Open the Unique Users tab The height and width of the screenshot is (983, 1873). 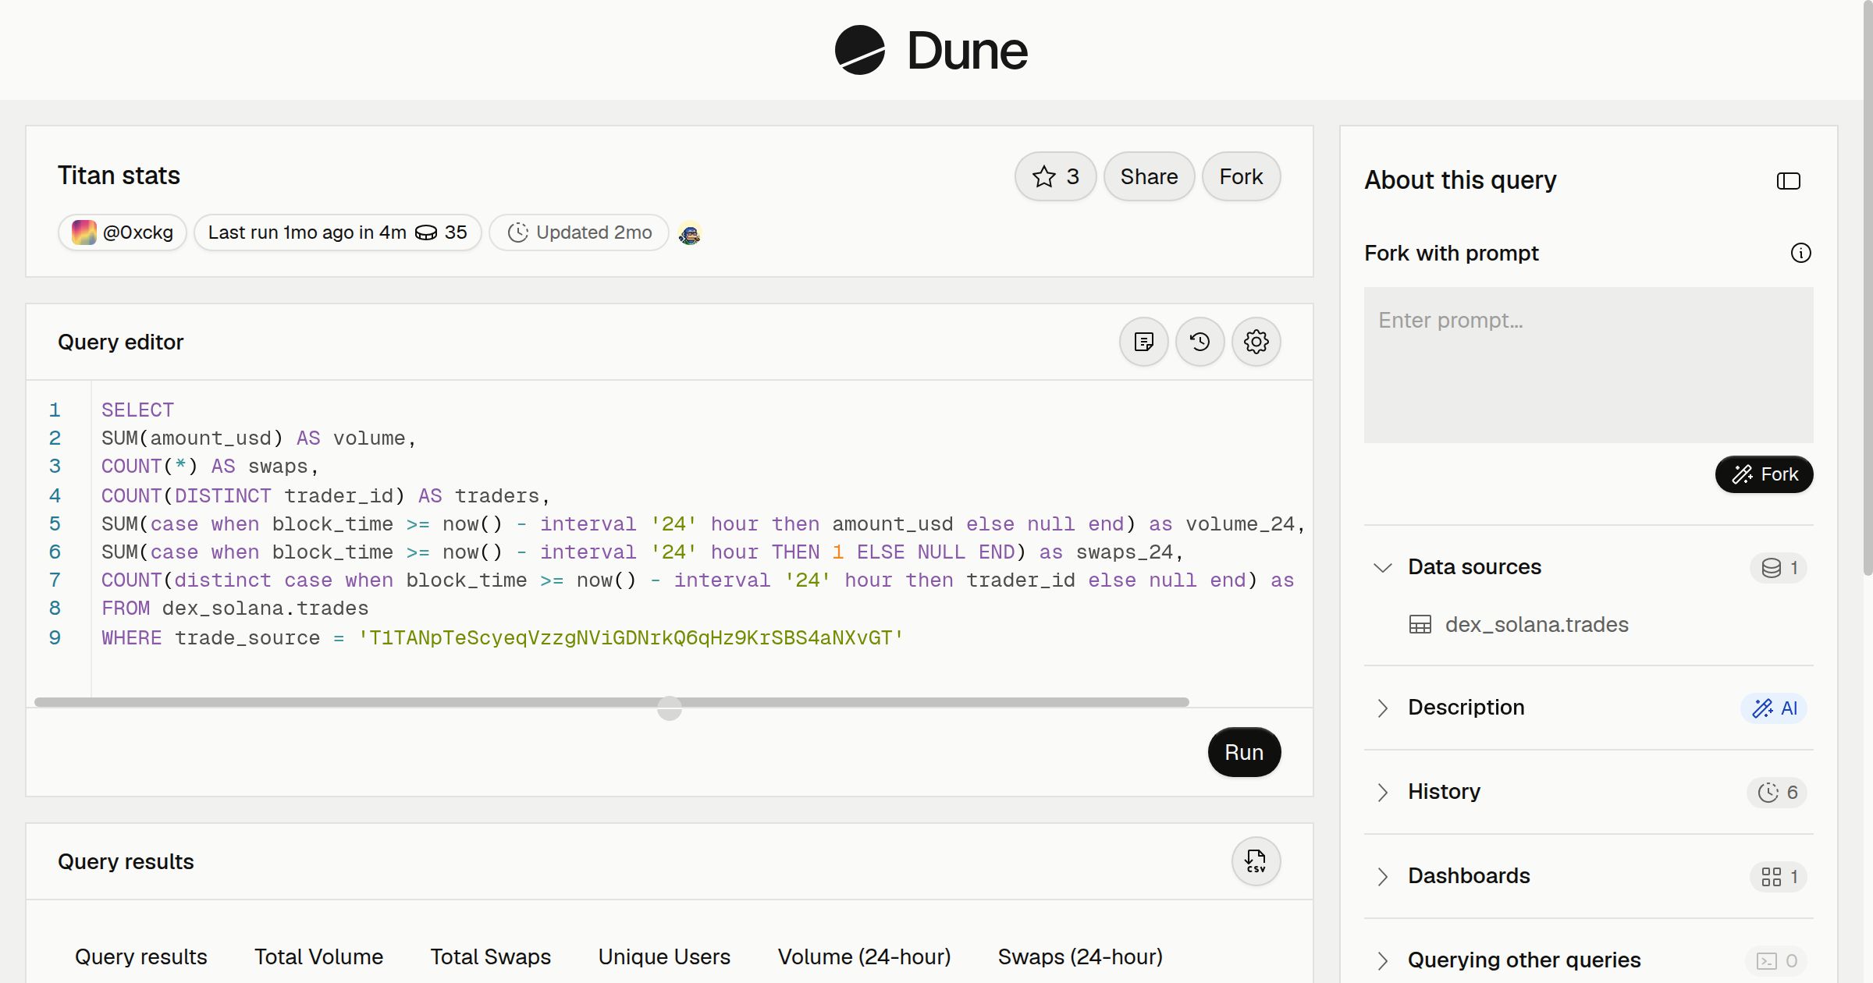(664, 957)
